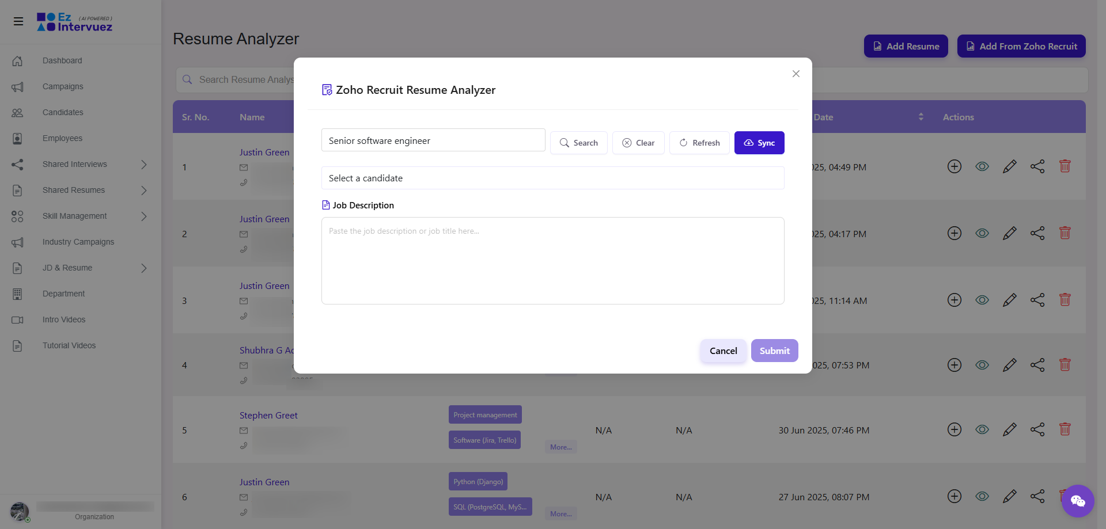Image resolution: width=1106 pixels, height=529 pixels.
Task: Edit row 1 with the pencil icon
Action: pyautogui.click(x=1010, y=167)
